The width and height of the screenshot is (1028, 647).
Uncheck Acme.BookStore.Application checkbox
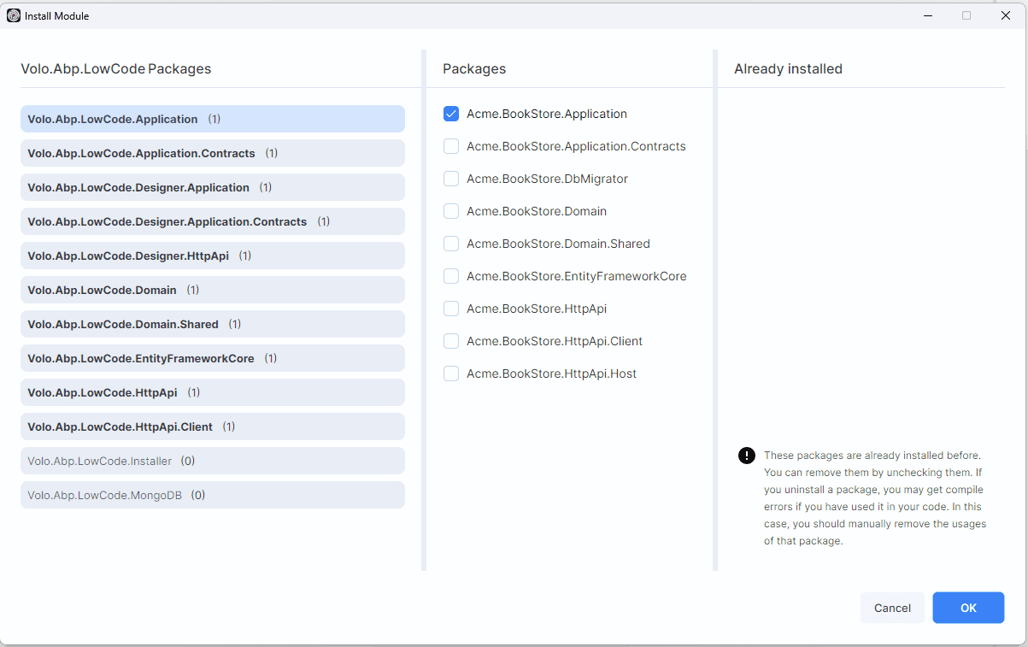pyautogui.click(x=451, y=114)
